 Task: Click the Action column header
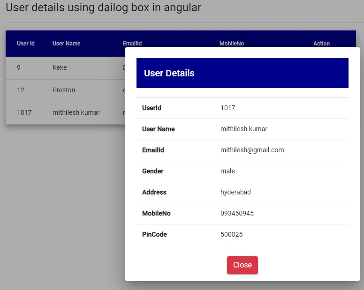click(x=321, y=44)
